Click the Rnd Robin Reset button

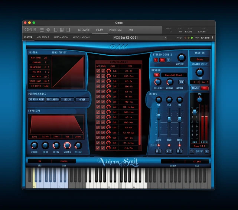pos(36,99)
